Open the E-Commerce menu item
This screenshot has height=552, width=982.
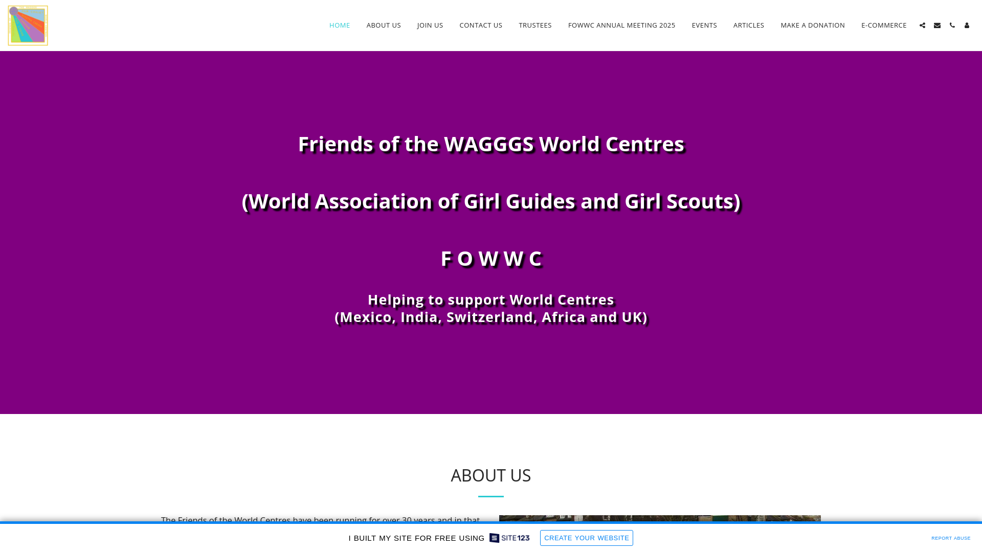coord(884,25)
